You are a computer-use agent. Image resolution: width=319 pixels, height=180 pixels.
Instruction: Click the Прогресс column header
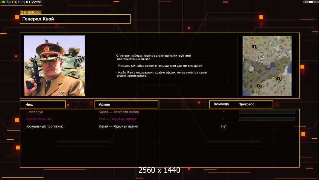coord(246,104)
